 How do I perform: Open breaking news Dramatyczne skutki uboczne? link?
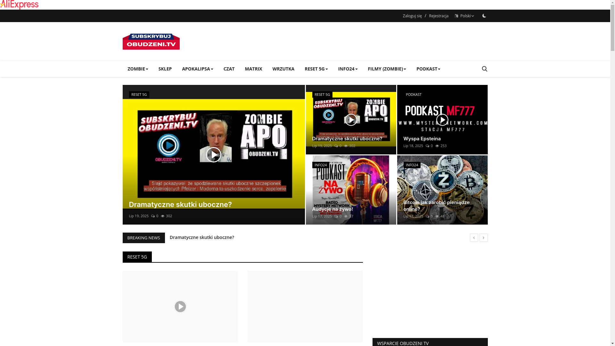[202, 237]
